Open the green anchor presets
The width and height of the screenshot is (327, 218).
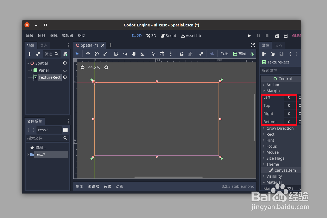coord(252,54)
